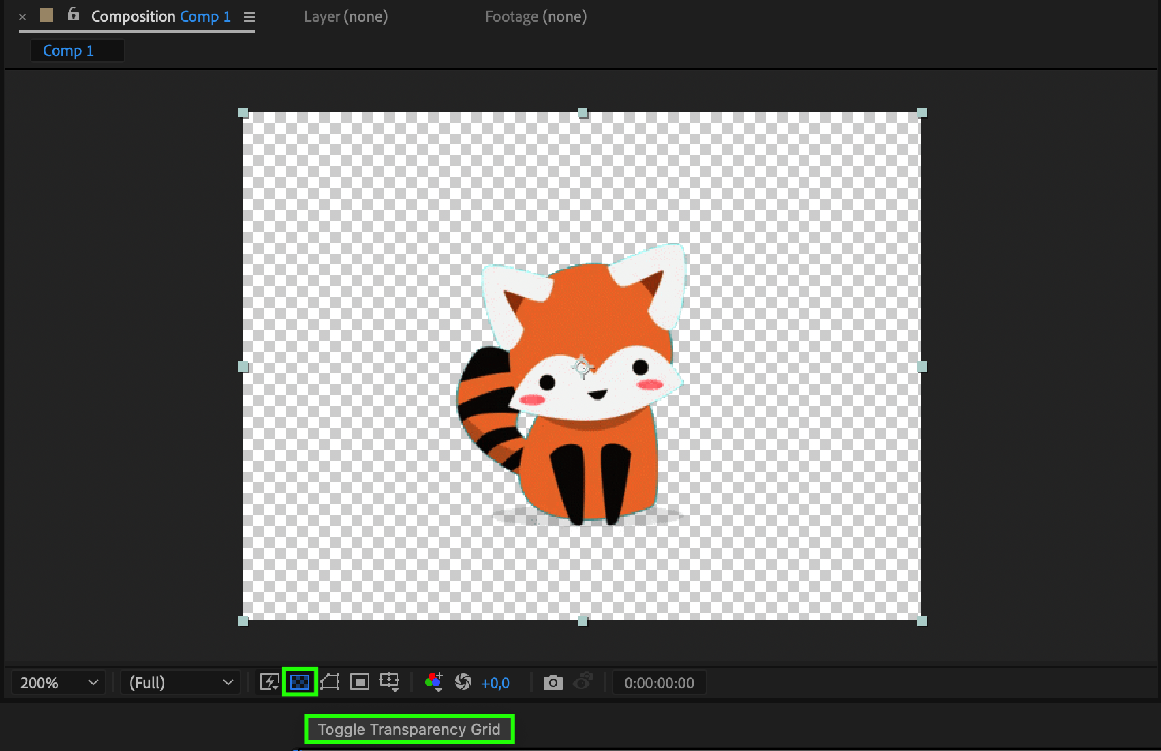This screenshot has height=751, width=1161.
Task: Click the +0,0 exposure value
Action: 495,683
